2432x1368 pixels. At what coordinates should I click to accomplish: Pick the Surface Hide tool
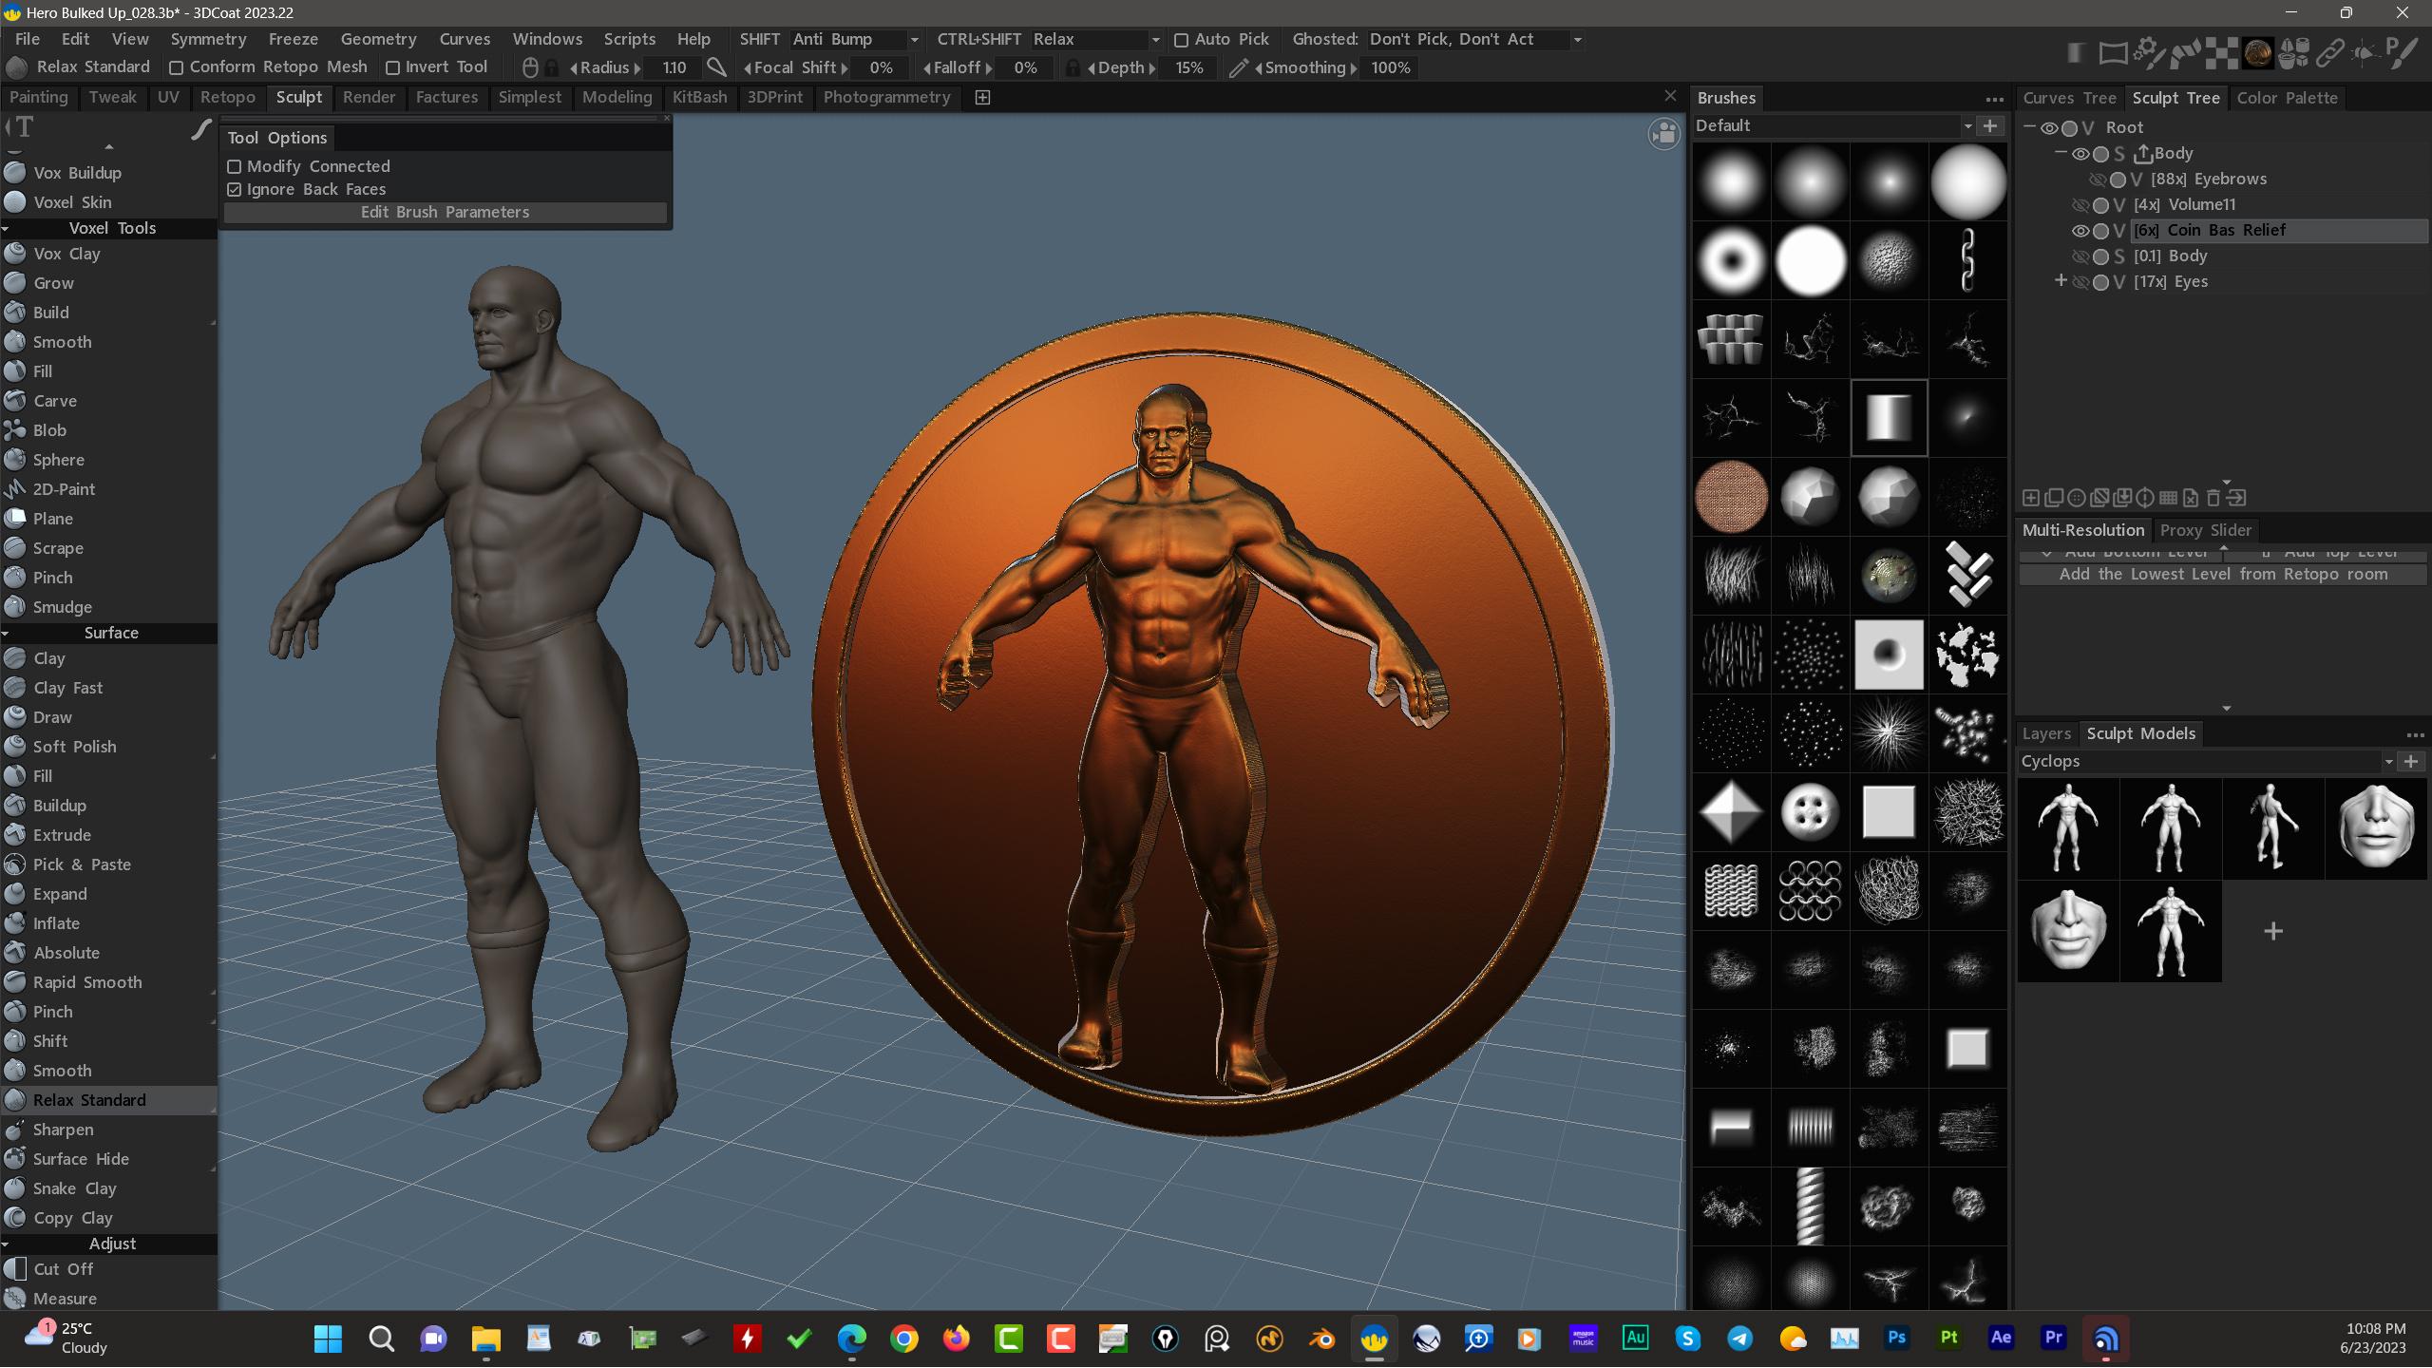(x=81, y=1159)
